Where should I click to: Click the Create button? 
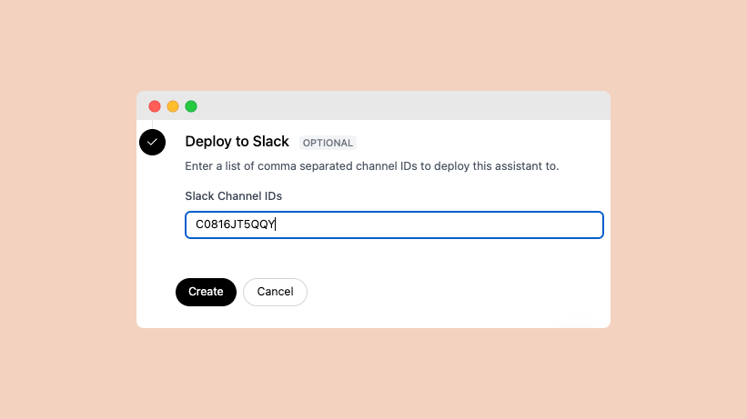(x=206, y=292)
